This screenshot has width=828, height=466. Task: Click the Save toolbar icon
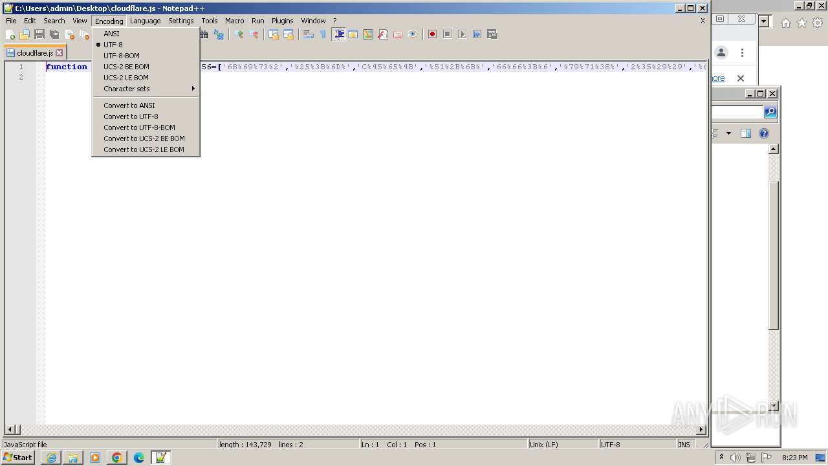pyautogui.click(x=39, y=34)
